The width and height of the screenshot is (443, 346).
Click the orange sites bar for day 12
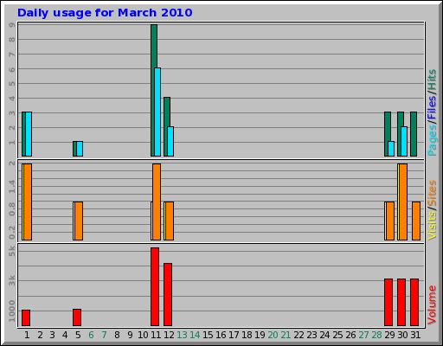(170, 221)
